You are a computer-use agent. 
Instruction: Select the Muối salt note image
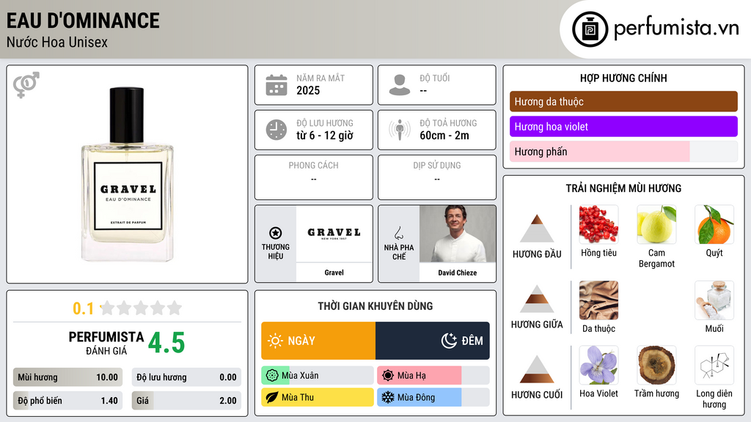(714, 300)
